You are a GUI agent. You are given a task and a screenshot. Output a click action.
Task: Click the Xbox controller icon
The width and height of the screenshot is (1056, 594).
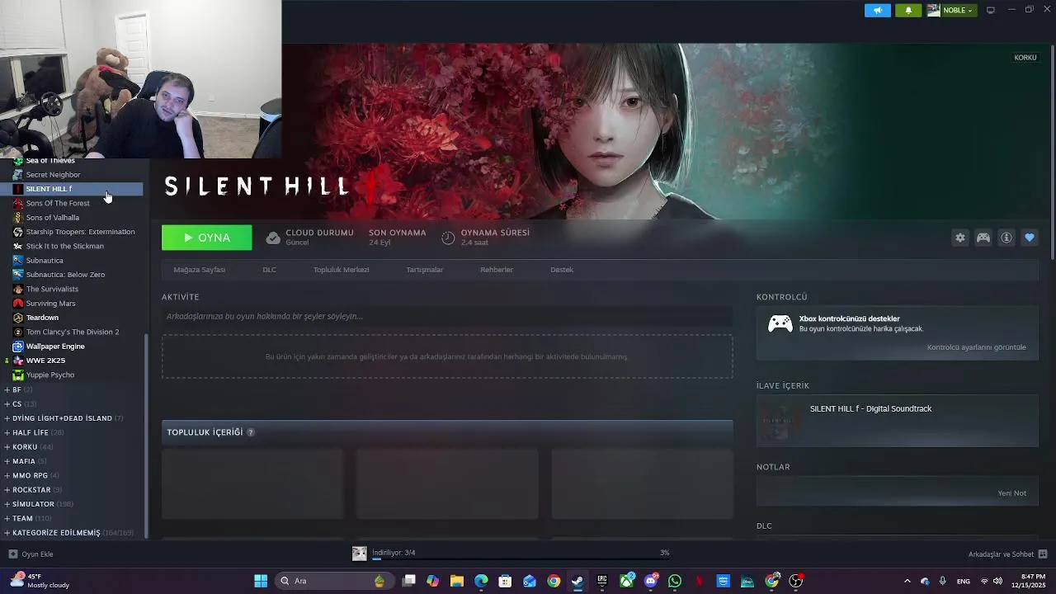(780, 323)
